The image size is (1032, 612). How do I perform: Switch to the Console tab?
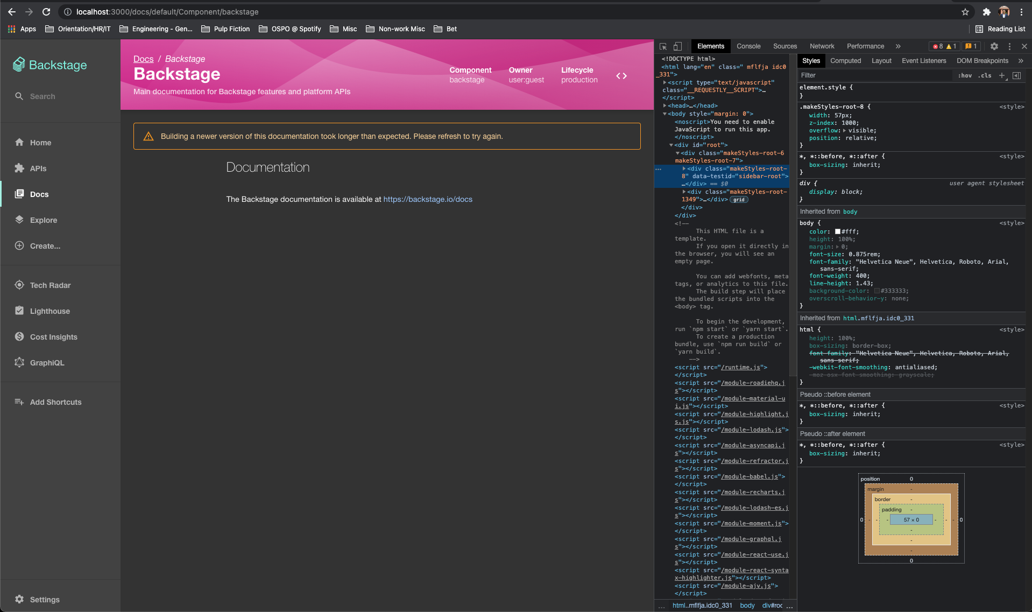pos(748,46)
